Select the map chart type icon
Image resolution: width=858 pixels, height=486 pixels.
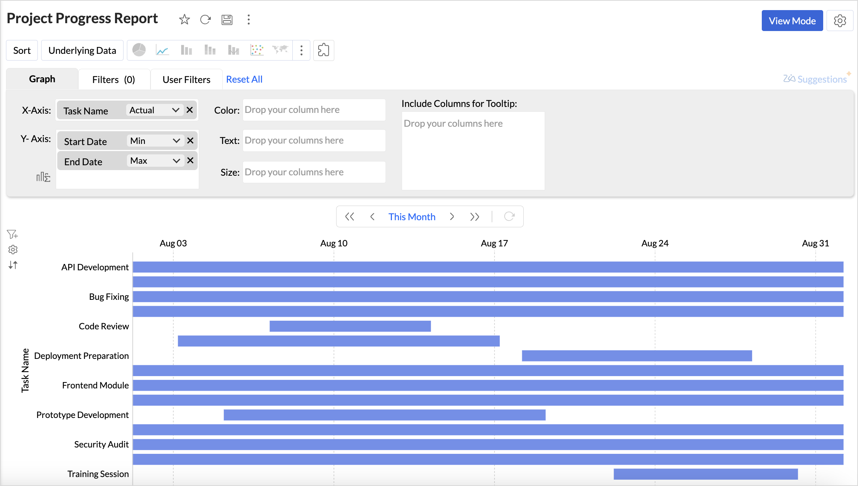coord(280,50)
